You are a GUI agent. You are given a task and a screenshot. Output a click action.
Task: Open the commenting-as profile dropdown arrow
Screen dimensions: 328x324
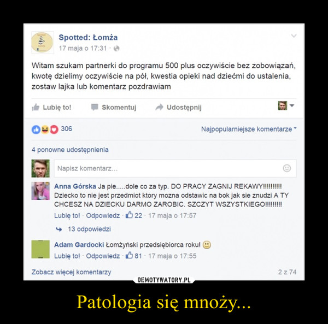coord(292,105)
